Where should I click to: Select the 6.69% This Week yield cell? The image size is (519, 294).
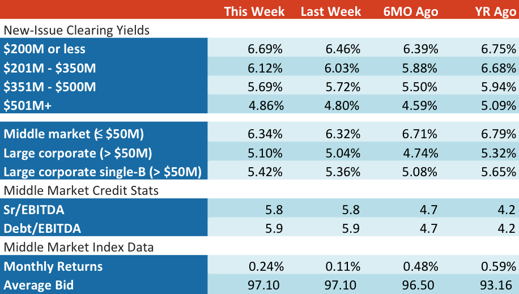[265, 49]
